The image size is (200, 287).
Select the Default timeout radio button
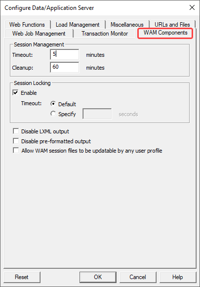(53, 104)
